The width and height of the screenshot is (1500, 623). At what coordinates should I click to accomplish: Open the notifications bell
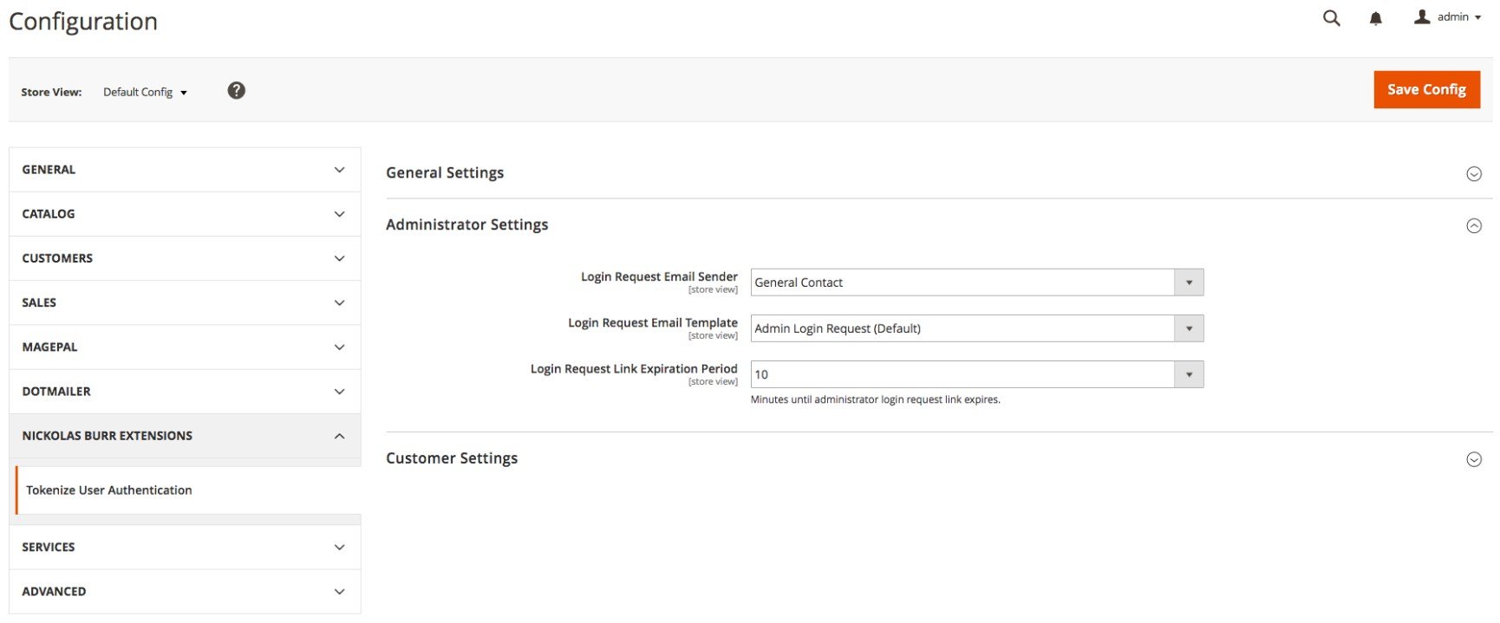[x=1376, y=18]
